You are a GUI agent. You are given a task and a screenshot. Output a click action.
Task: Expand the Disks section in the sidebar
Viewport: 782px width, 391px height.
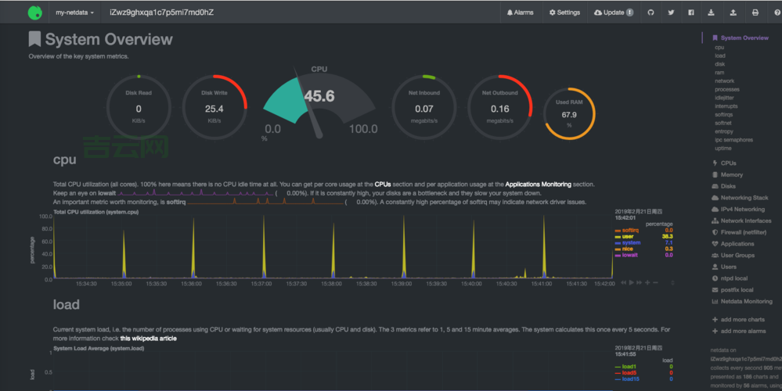728,186
